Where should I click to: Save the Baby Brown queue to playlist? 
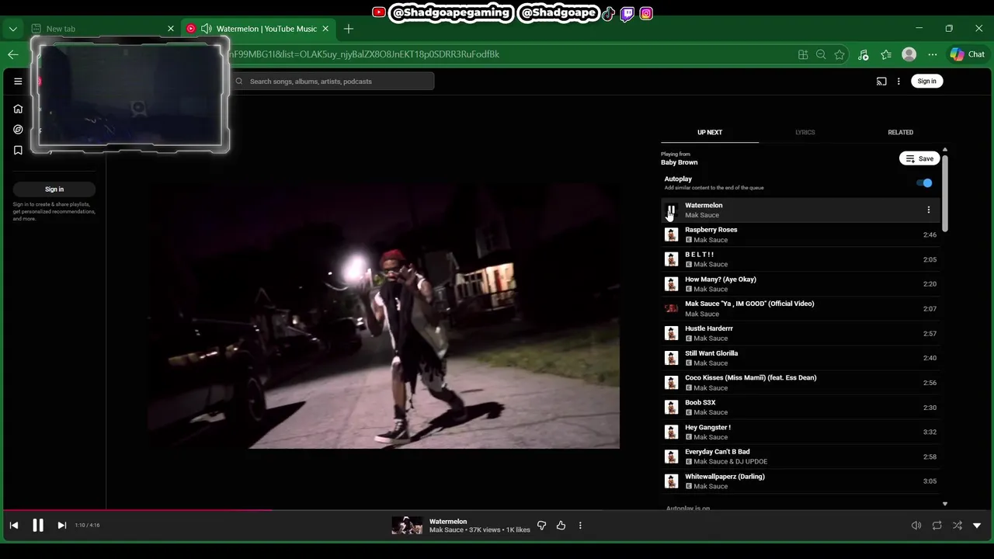[x=919, y=158]
